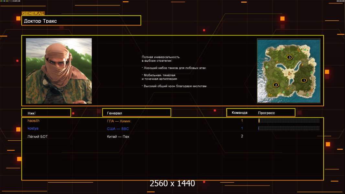Click haosith's loading progress bar
345x194 pixels.
[x=289, y=121]
